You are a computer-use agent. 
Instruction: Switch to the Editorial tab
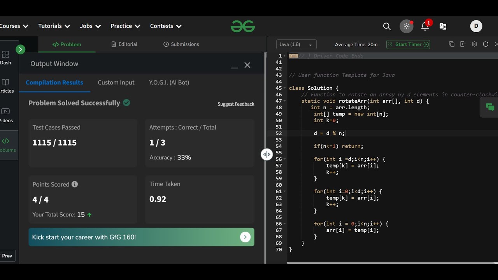[x=124, y=44]
